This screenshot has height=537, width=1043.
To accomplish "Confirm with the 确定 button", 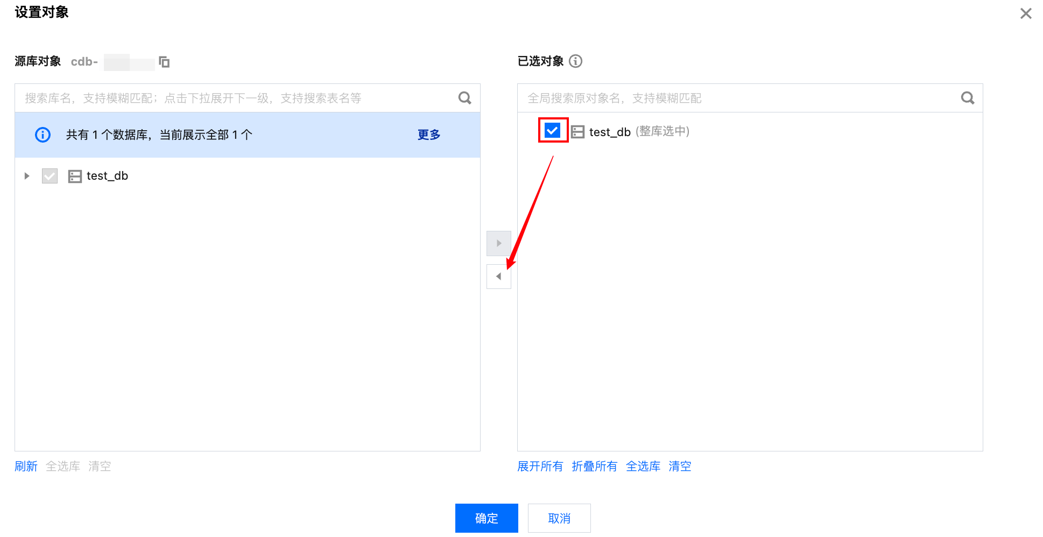I will pos(487,518).
